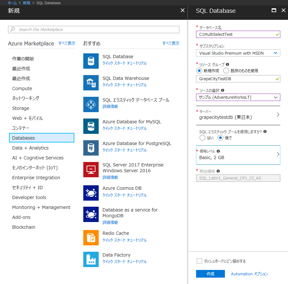
Task: Select コンテナー category
Action: click(x=21, y=128)
